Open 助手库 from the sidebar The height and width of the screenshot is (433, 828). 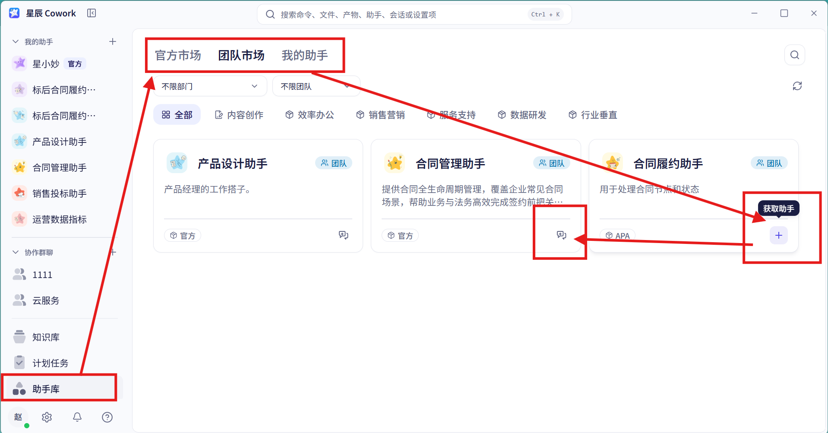(65, 389)
